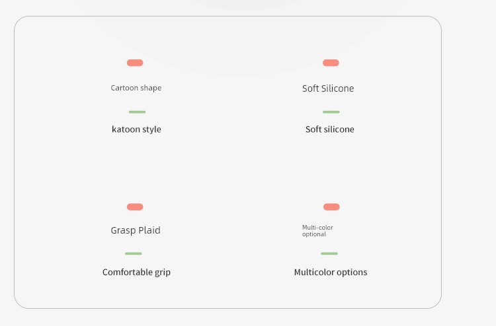496x326 pixels.
Task: Open the Multicolor options caption
Action: click(331, 273)
